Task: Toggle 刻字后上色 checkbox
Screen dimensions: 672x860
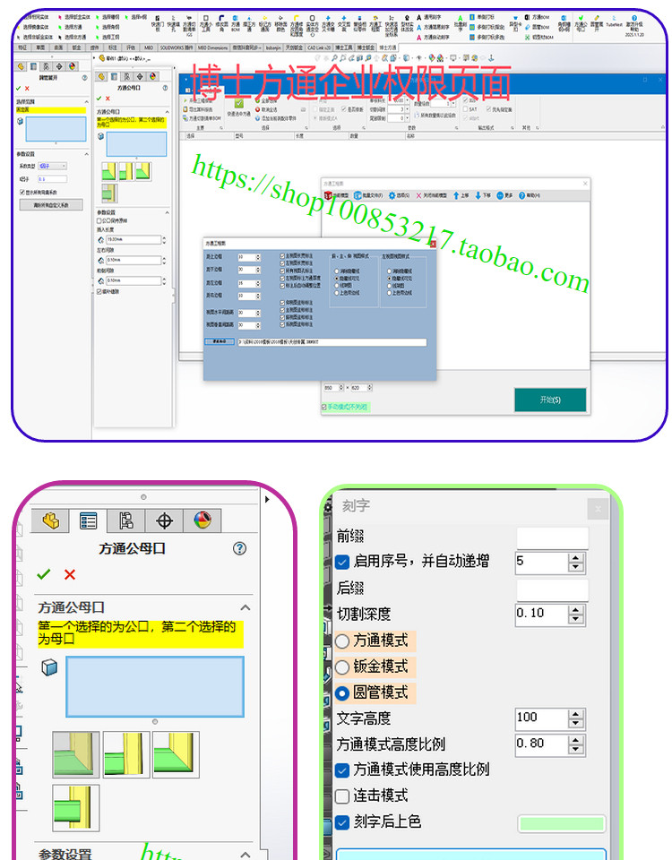Action: click(342, 822)
